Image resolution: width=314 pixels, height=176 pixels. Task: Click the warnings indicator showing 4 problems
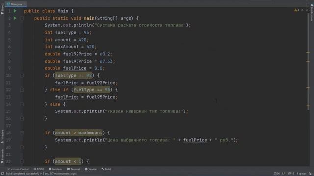pyautogui.click(x=297, y=10)
